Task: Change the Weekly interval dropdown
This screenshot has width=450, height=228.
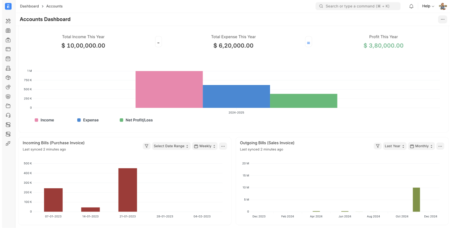Action: (205, 146)
